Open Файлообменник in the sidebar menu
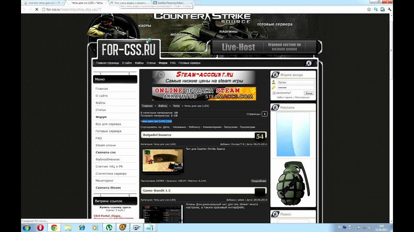 (x=108, y=159)
